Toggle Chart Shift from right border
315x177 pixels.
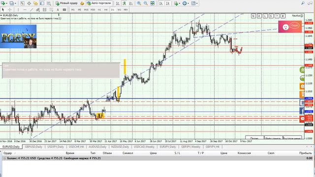tap(167, 3)
